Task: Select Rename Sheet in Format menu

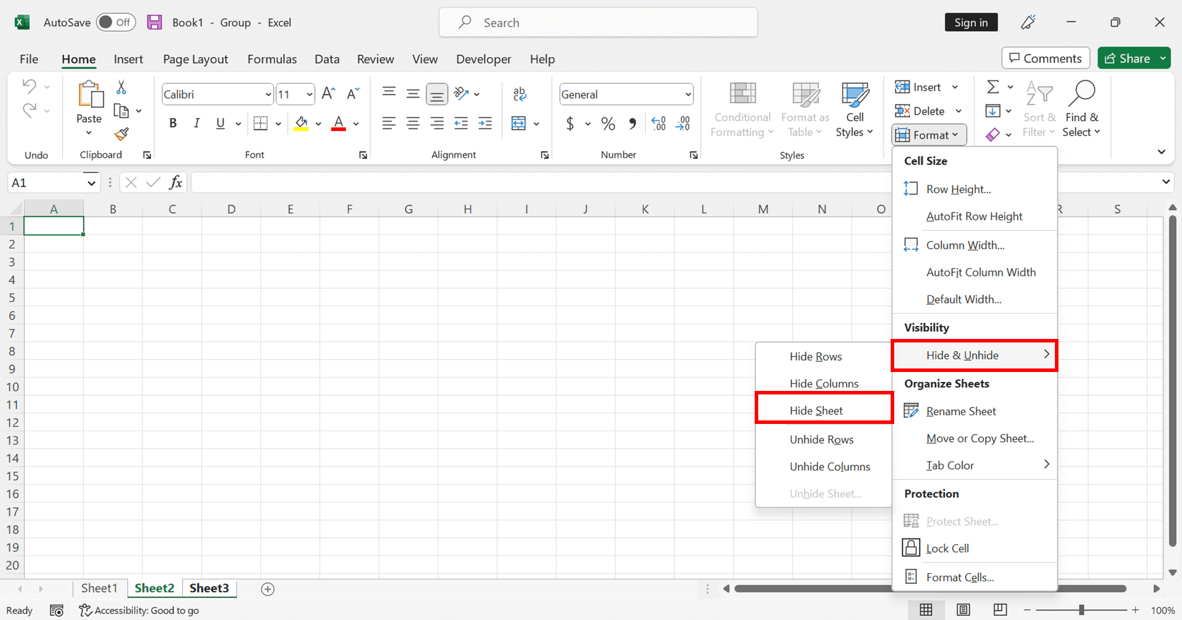Action: click(975, 412)
